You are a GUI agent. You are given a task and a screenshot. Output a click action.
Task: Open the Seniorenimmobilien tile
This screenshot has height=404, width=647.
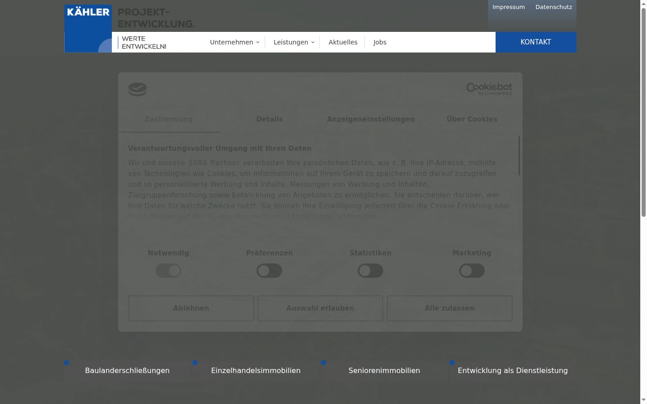(x=384, y=371)
